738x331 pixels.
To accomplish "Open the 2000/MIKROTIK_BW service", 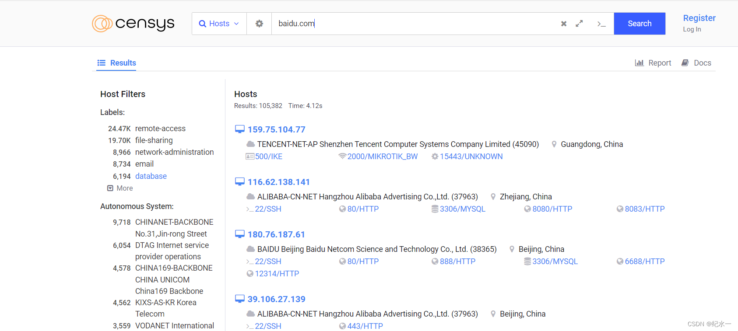I will coord(382,157).
